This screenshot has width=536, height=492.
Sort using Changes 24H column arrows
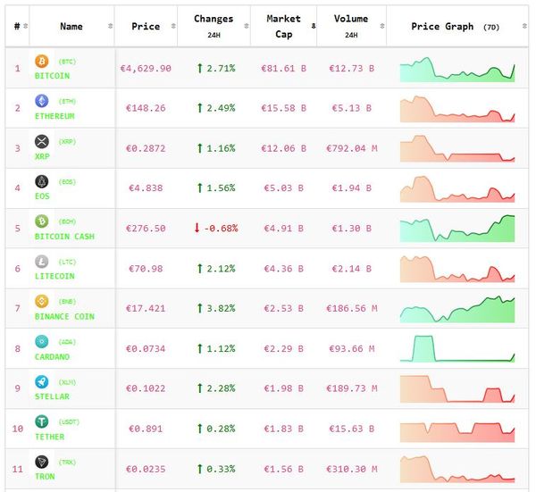247,26
